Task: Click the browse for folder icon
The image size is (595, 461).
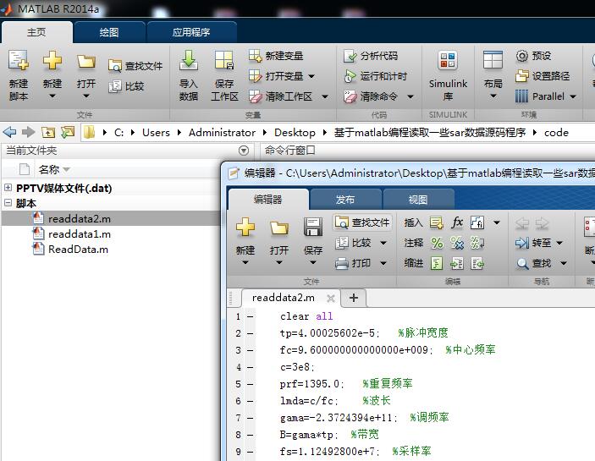Action: click(68, 132)
